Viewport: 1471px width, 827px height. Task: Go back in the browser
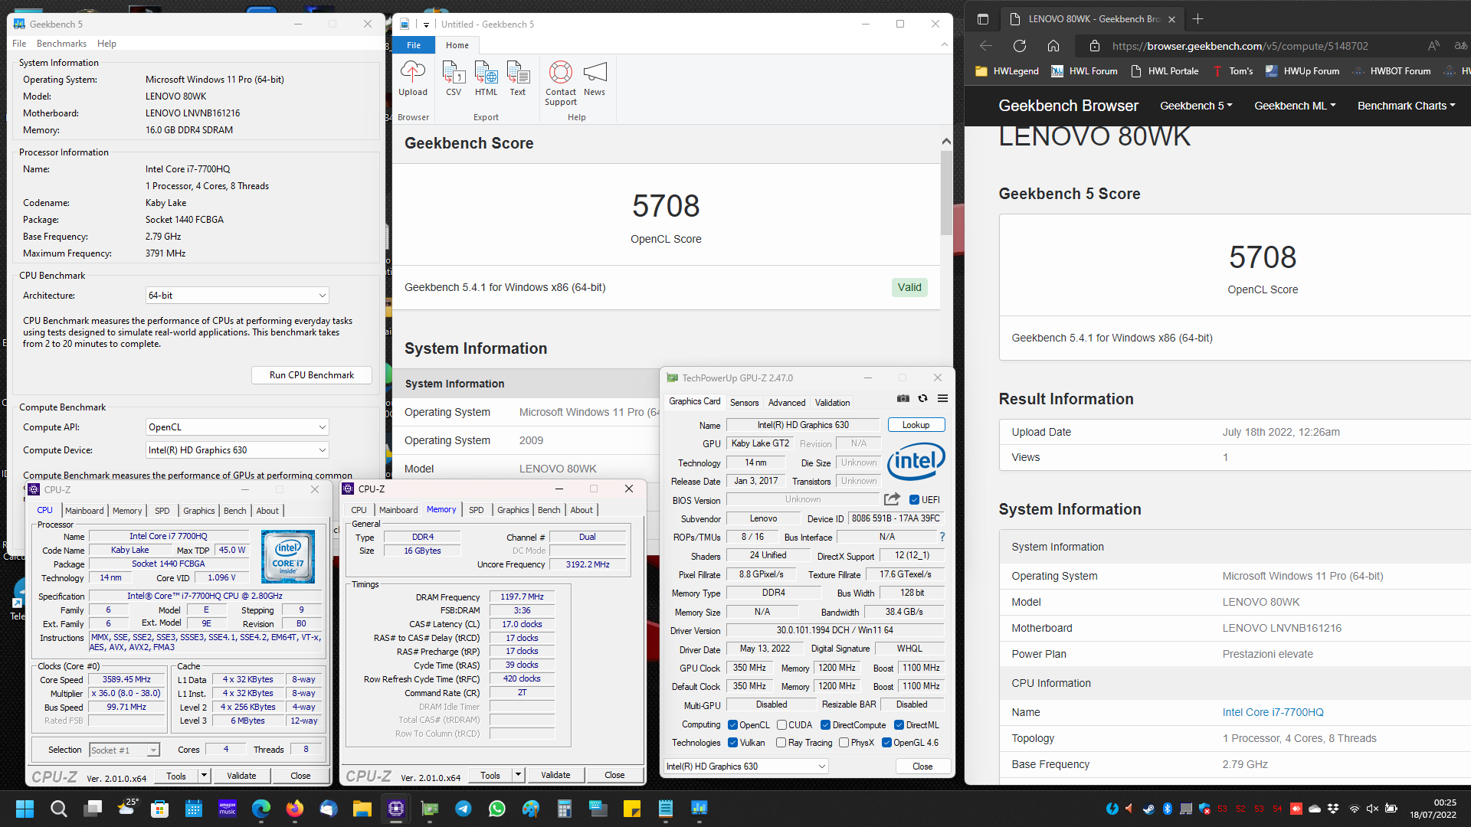985,46
